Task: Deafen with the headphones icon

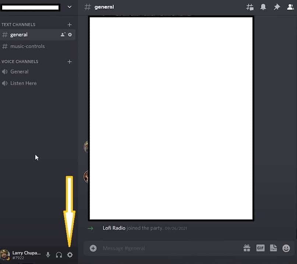Action: (59, 255)
